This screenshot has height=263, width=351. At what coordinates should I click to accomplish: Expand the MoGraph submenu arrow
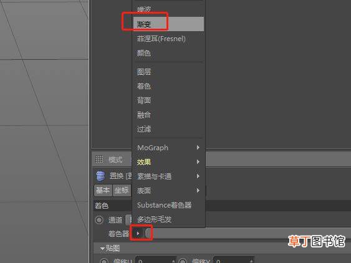[x=198, y=148]
